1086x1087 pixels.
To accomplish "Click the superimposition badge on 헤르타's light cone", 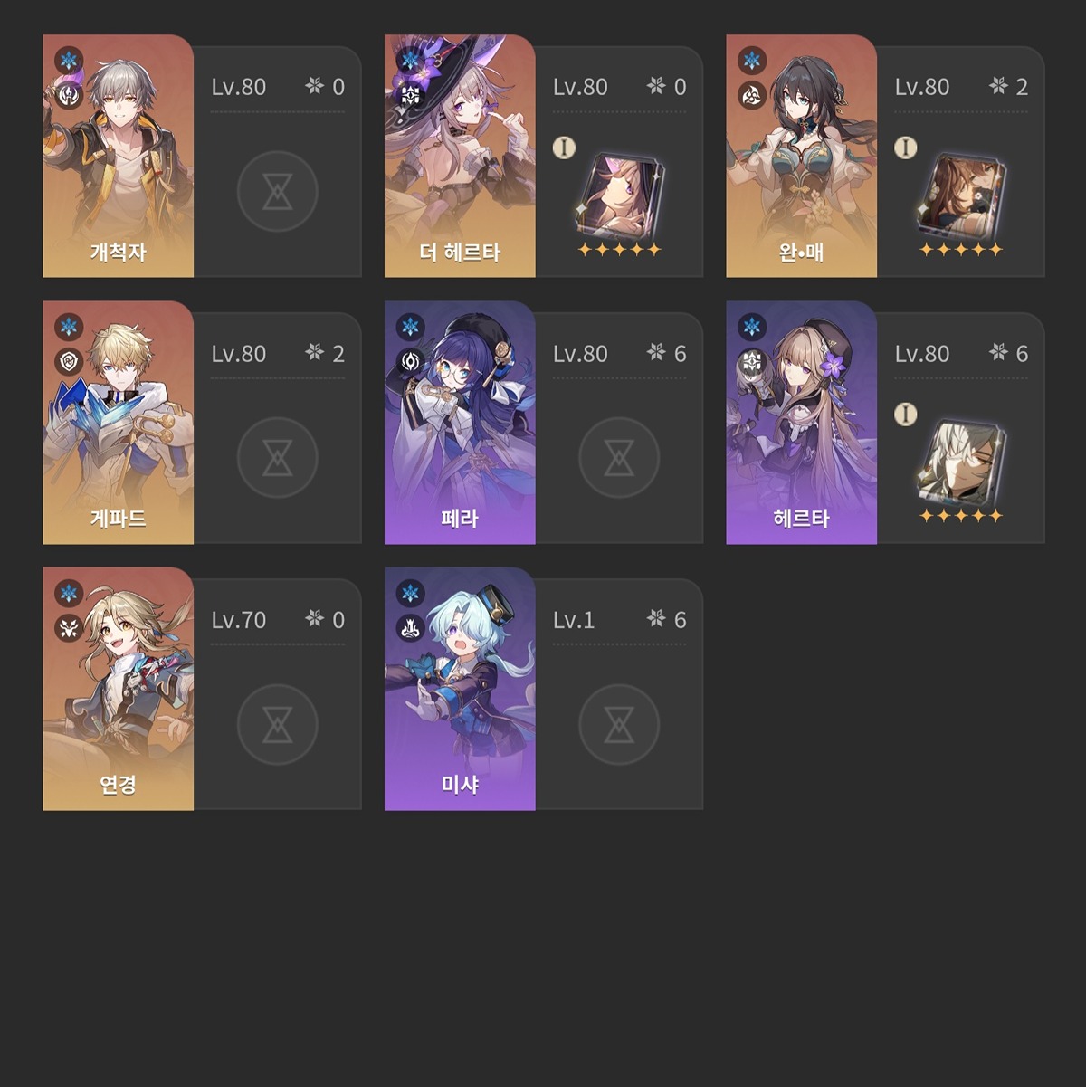I will (x=906, y=415).
